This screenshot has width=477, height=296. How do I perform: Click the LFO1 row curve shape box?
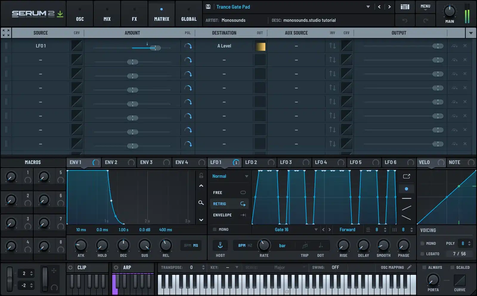tap(77, 46)
